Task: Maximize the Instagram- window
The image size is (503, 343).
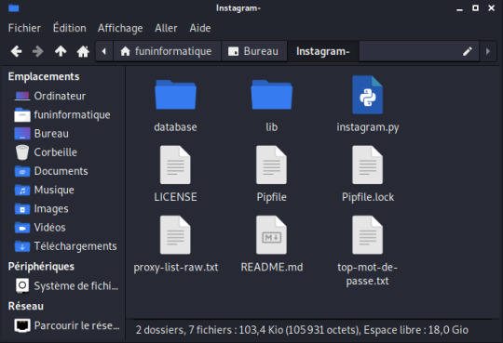Action: (475, 8)
